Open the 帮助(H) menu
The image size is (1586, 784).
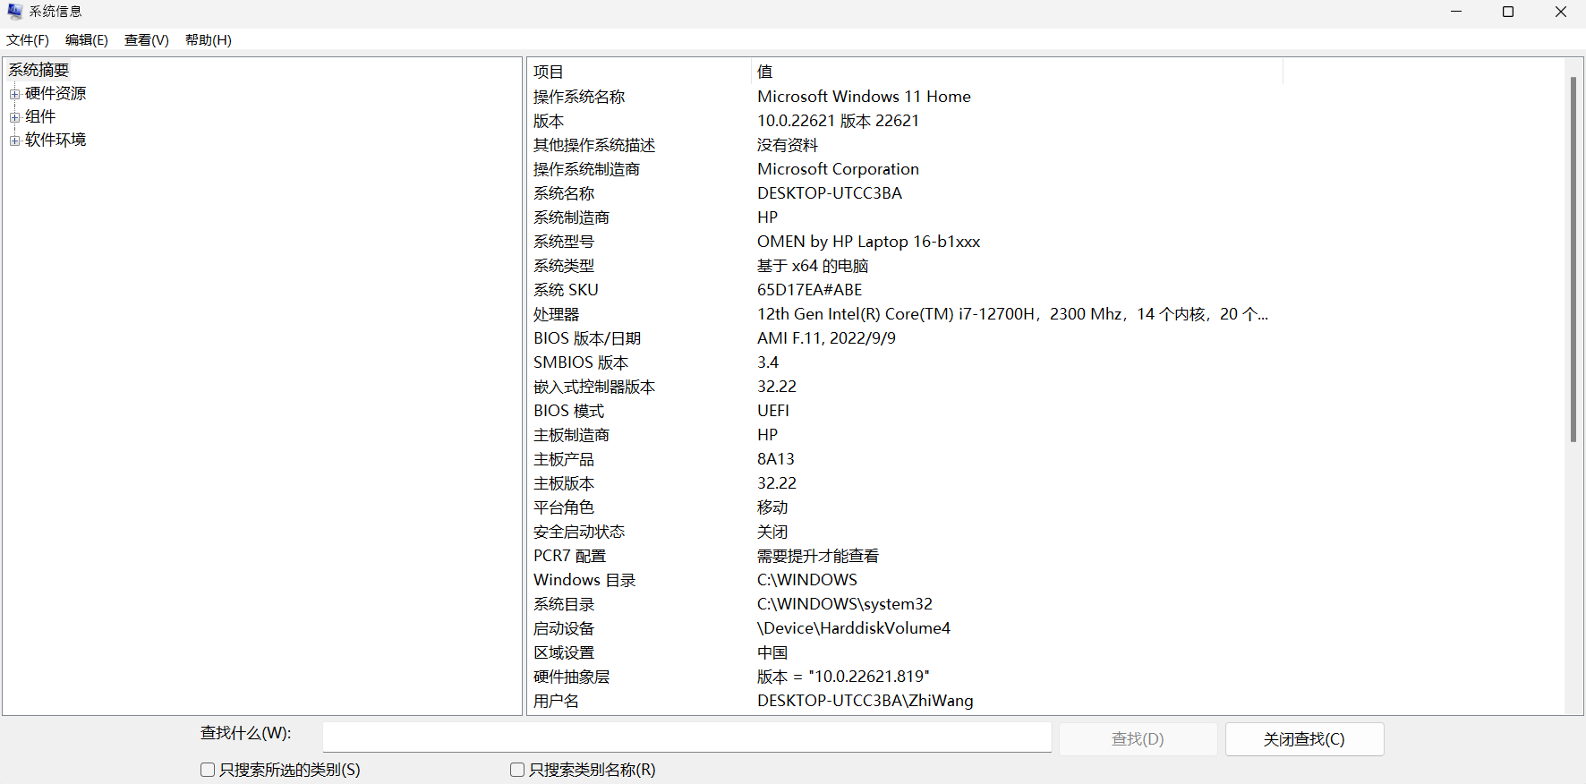point(209,40)
